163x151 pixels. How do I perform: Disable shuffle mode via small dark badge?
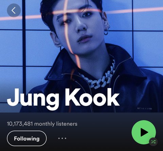coord(153,142)
